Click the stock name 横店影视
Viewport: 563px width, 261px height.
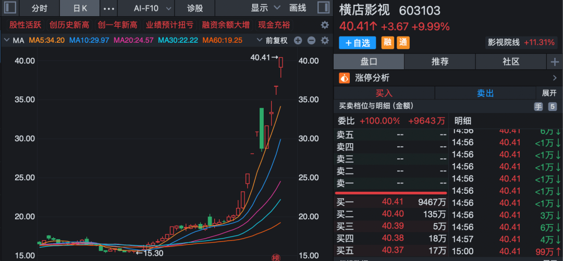pos(364,10)
